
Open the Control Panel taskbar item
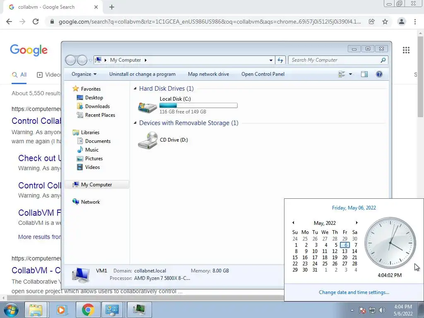click(112, 310)
